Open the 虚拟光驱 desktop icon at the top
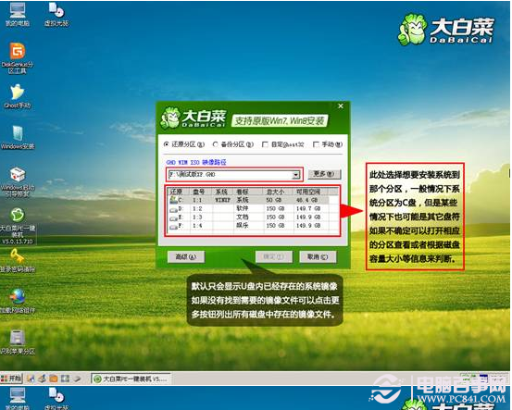Viewport: 512px width, 410px height. point(56,15)
